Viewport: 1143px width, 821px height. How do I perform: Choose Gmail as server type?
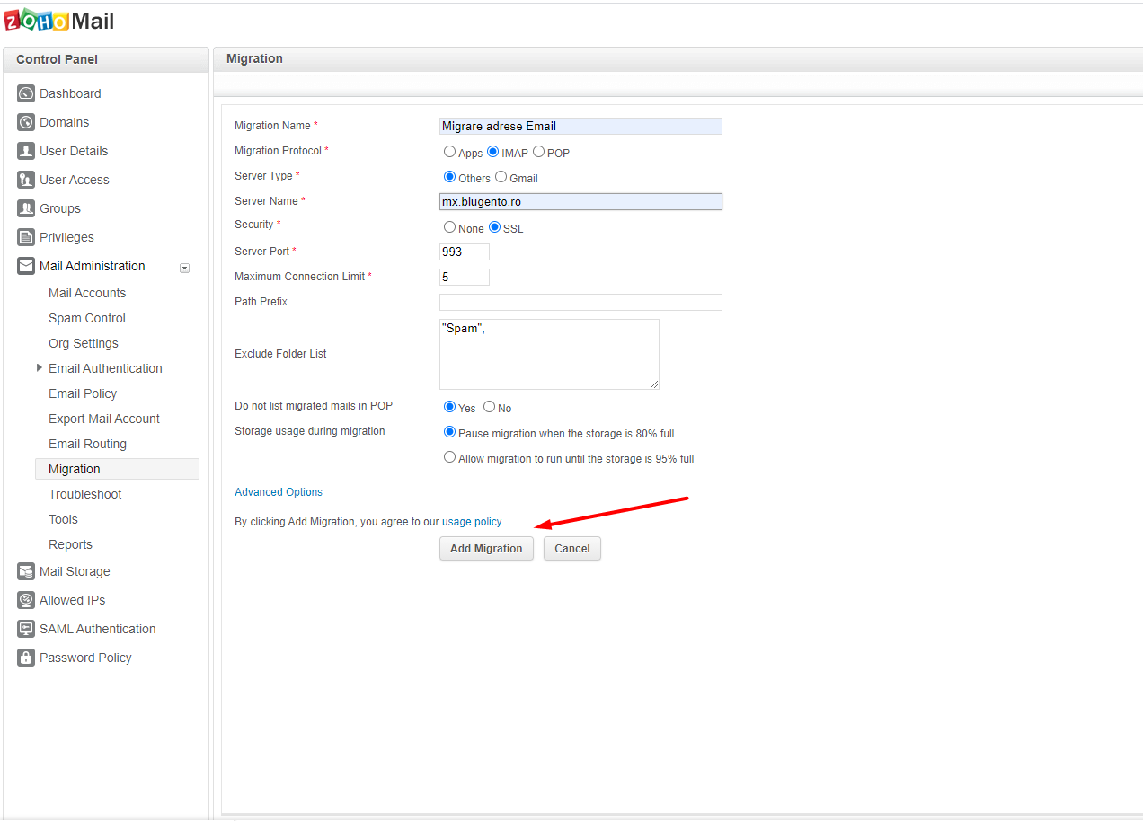click(501, 177)
